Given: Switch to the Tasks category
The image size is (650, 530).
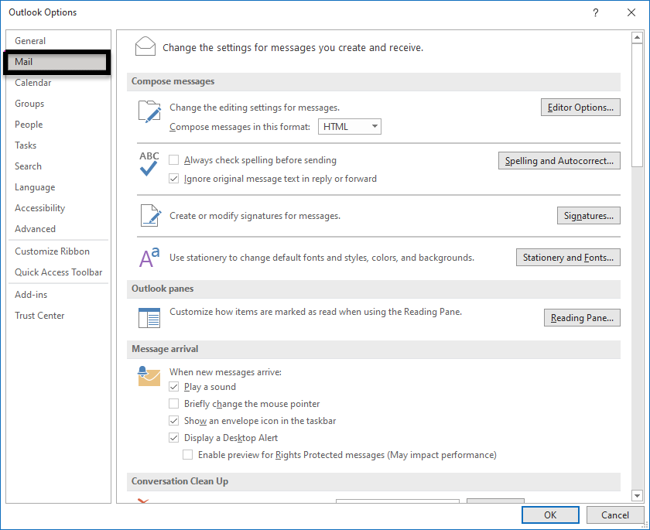Looking at the screenshot, I should coord(58,145).
